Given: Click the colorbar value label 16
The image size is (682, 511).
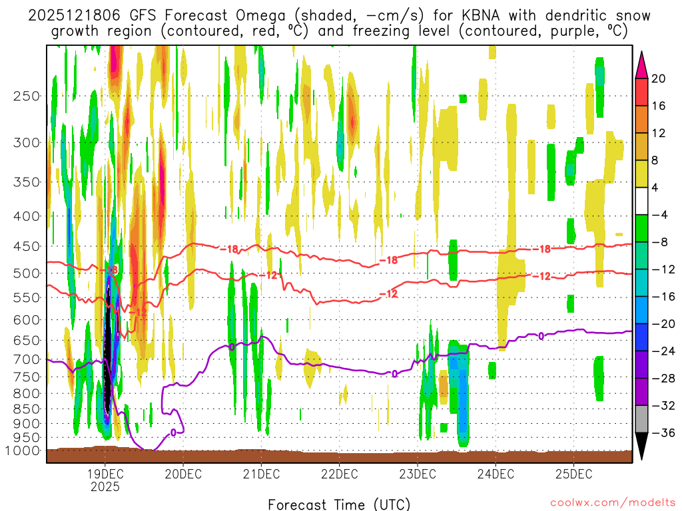Looking at the screenshot, I should [x=659, y=106].
